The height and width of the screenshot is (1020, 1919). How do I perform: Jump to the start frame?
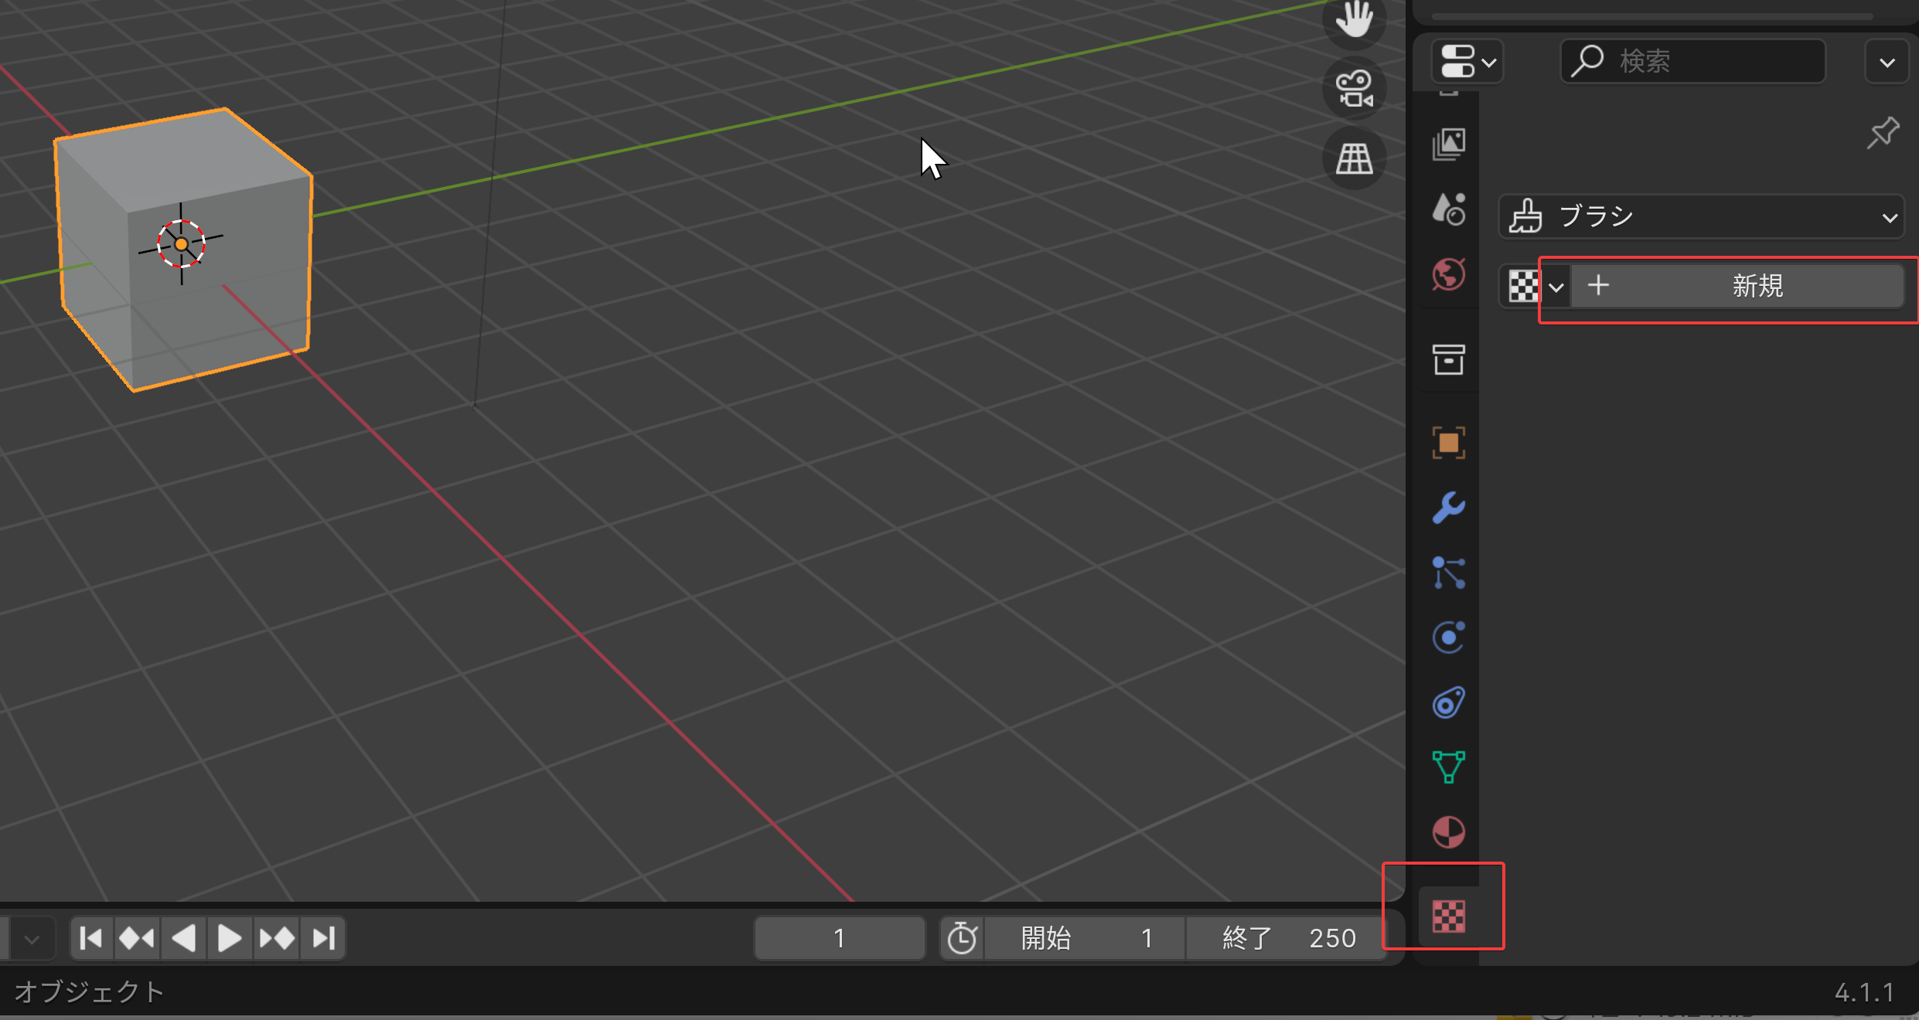point(92,938)
